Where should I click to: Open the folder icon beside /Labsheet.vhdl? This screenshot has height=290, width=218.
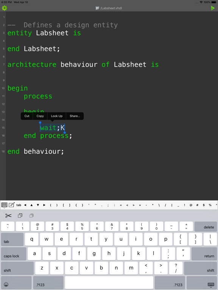97,8
